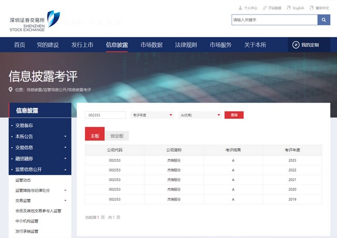Click the red 查询 query button
Viewport: 337px width, 238px height.
234,115
